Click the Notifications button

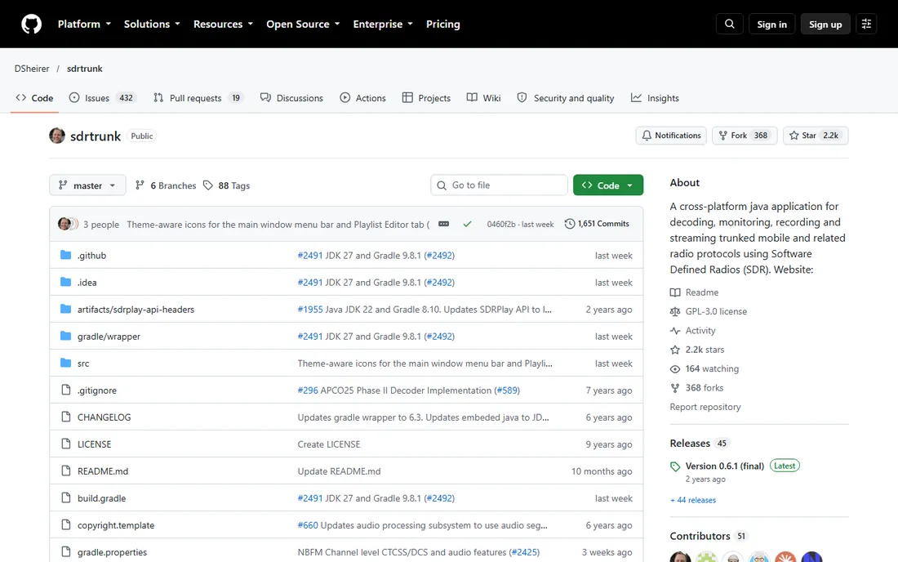pos(671,136)
